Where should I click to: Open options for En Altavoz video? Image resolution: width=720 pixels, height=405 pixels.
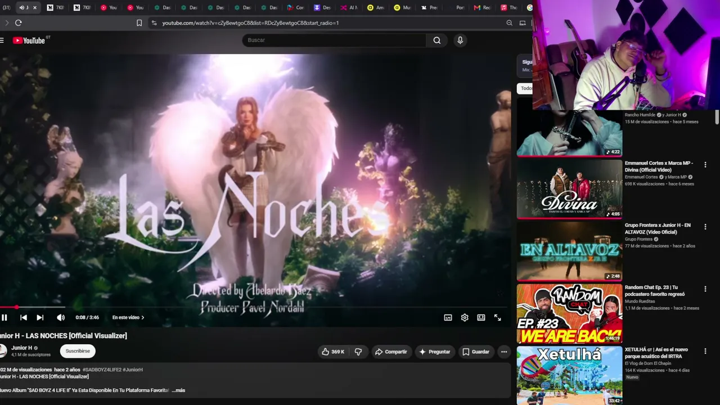coord(705,227)
